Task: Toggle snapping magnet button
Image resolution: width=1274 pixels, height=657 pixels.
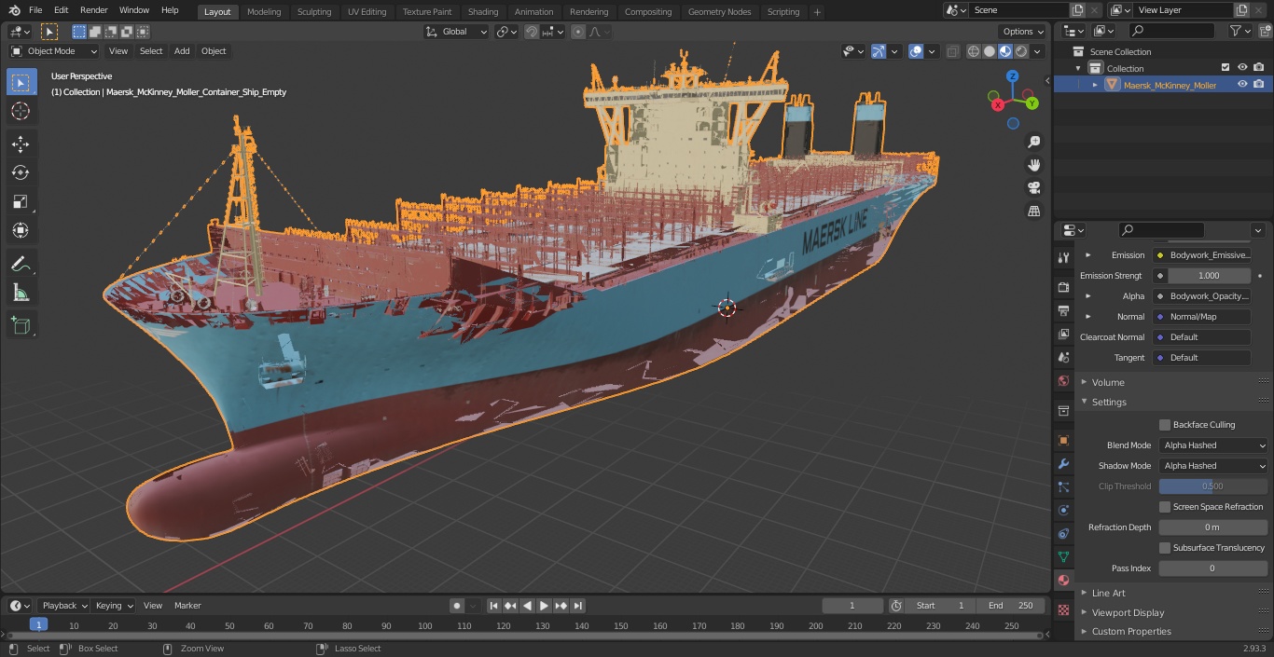Action: (532, 32)
